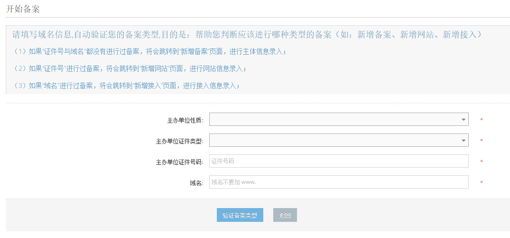Click the 主办单位证件类型 field label
Image resolution: width=510 pixels, height=238 pixels.
[179, 141]
